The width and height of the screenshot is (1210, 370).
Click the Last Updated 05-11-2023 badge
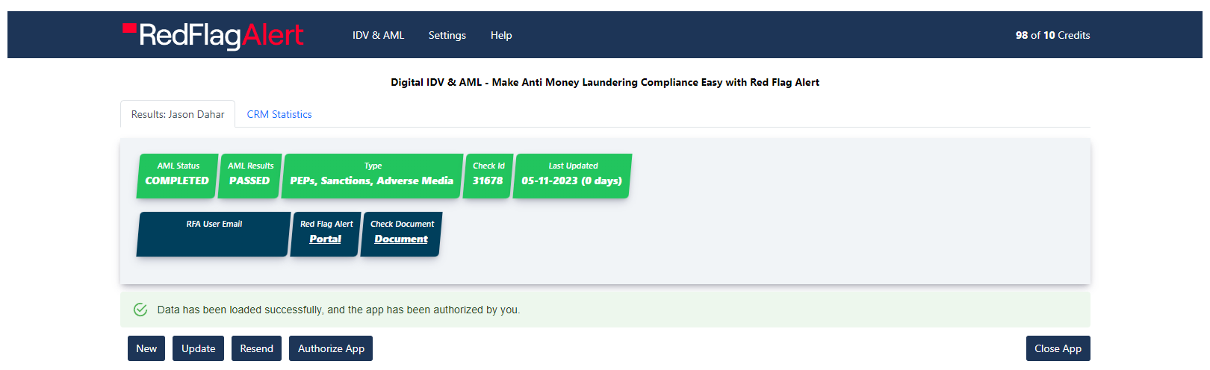(x=572, y=176)
